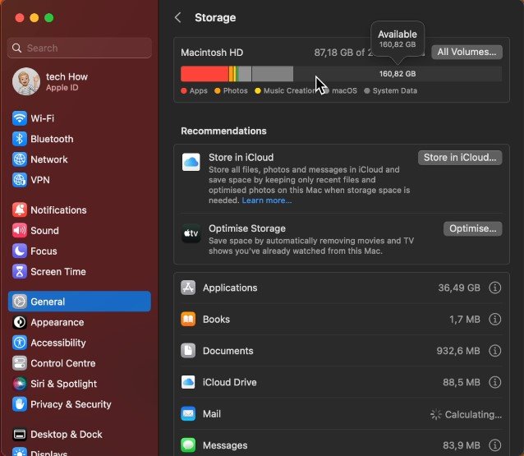Open Privacy & Security settings
The width and height of the screenshot is (524, 456).
[70, 404]
